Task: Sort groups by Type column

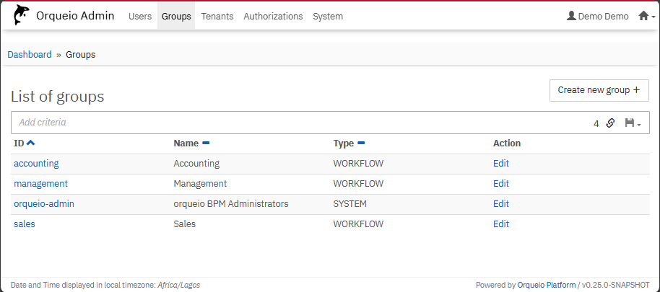Action: (x=361, y=143)
